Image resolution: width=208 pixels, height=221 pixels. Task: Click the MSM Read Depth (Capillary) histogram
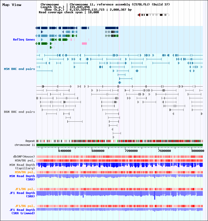click(x=120, y=165)
